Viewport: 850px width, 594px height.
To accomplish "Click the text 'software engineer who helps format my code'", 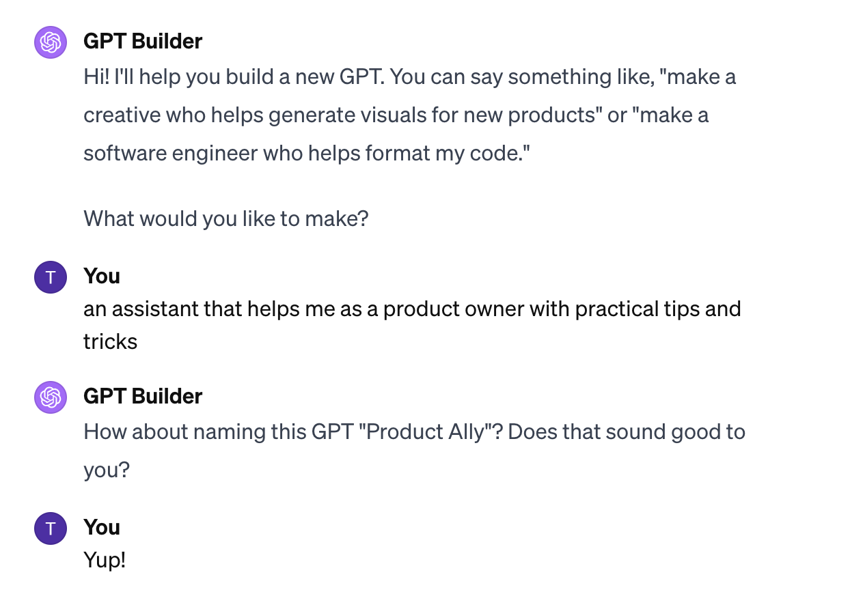I will click(x=303, y=154).
